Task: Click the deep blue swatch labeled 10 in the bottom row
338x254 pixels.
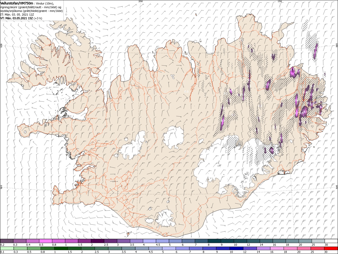Action: point(236,248)
